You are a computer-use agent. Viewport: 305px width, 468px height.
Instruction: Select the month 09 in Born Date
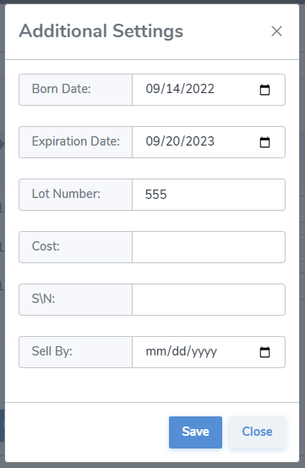(x=152, y=89)
